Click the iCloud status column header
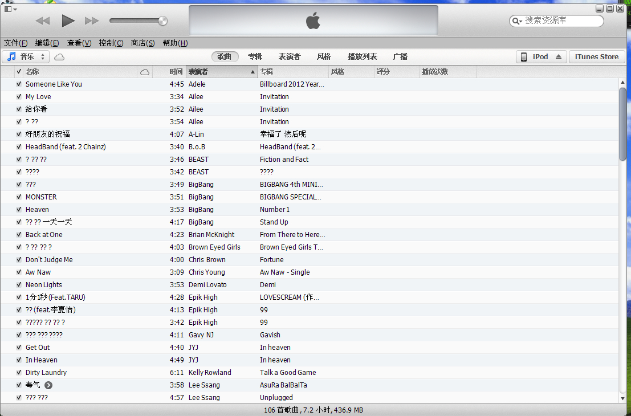 tap(145, 72)
